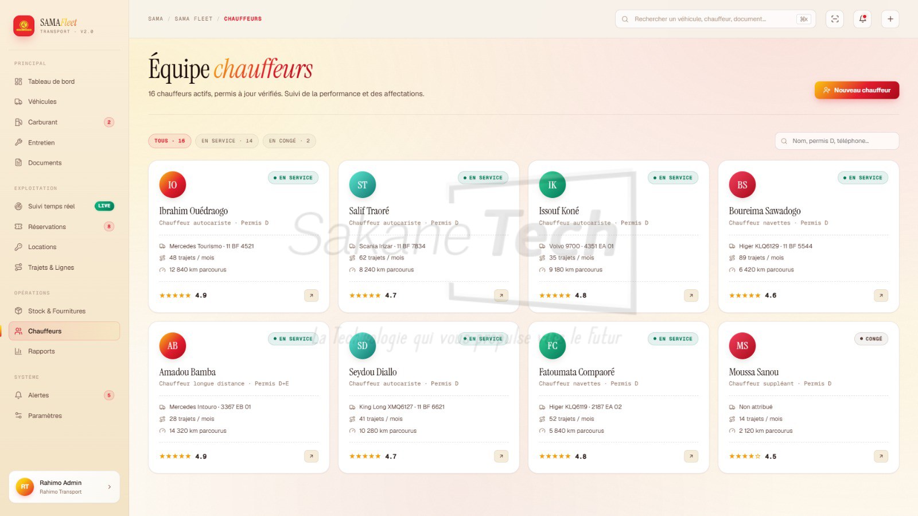Image resolution: width=918 pixels, height=516 pixels.
Task: Expand the Rahimo Admin account chevron
Action: (110, 487)
